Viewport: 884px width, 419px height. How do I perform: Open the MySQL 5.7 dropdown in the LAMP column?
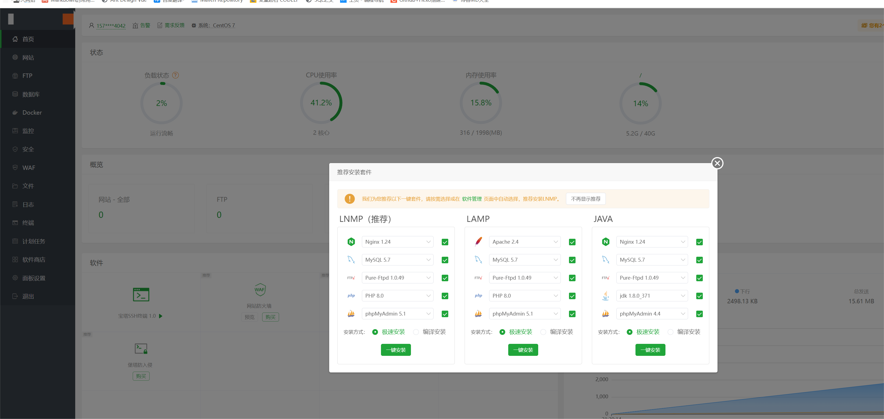click(x=525, y=260)
